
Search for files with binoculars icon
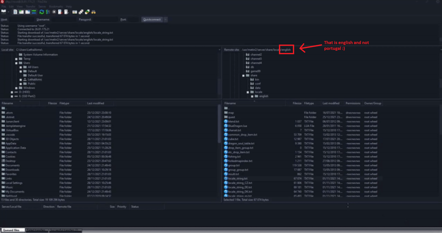(x=94, y=12)
